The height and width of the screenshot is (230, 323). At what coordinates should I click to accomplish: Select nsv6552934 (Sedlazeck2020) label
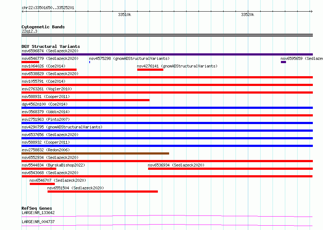point(50,157)
